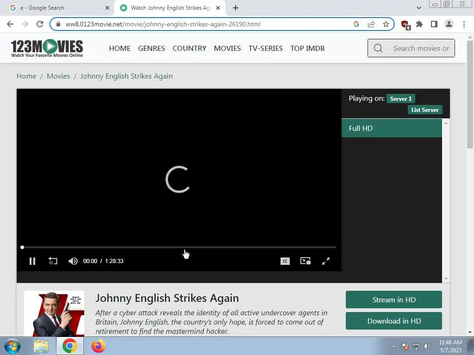Screen dimensions: 474x355
Task: Click the browser forward arrow
Action: pos(25,24)
